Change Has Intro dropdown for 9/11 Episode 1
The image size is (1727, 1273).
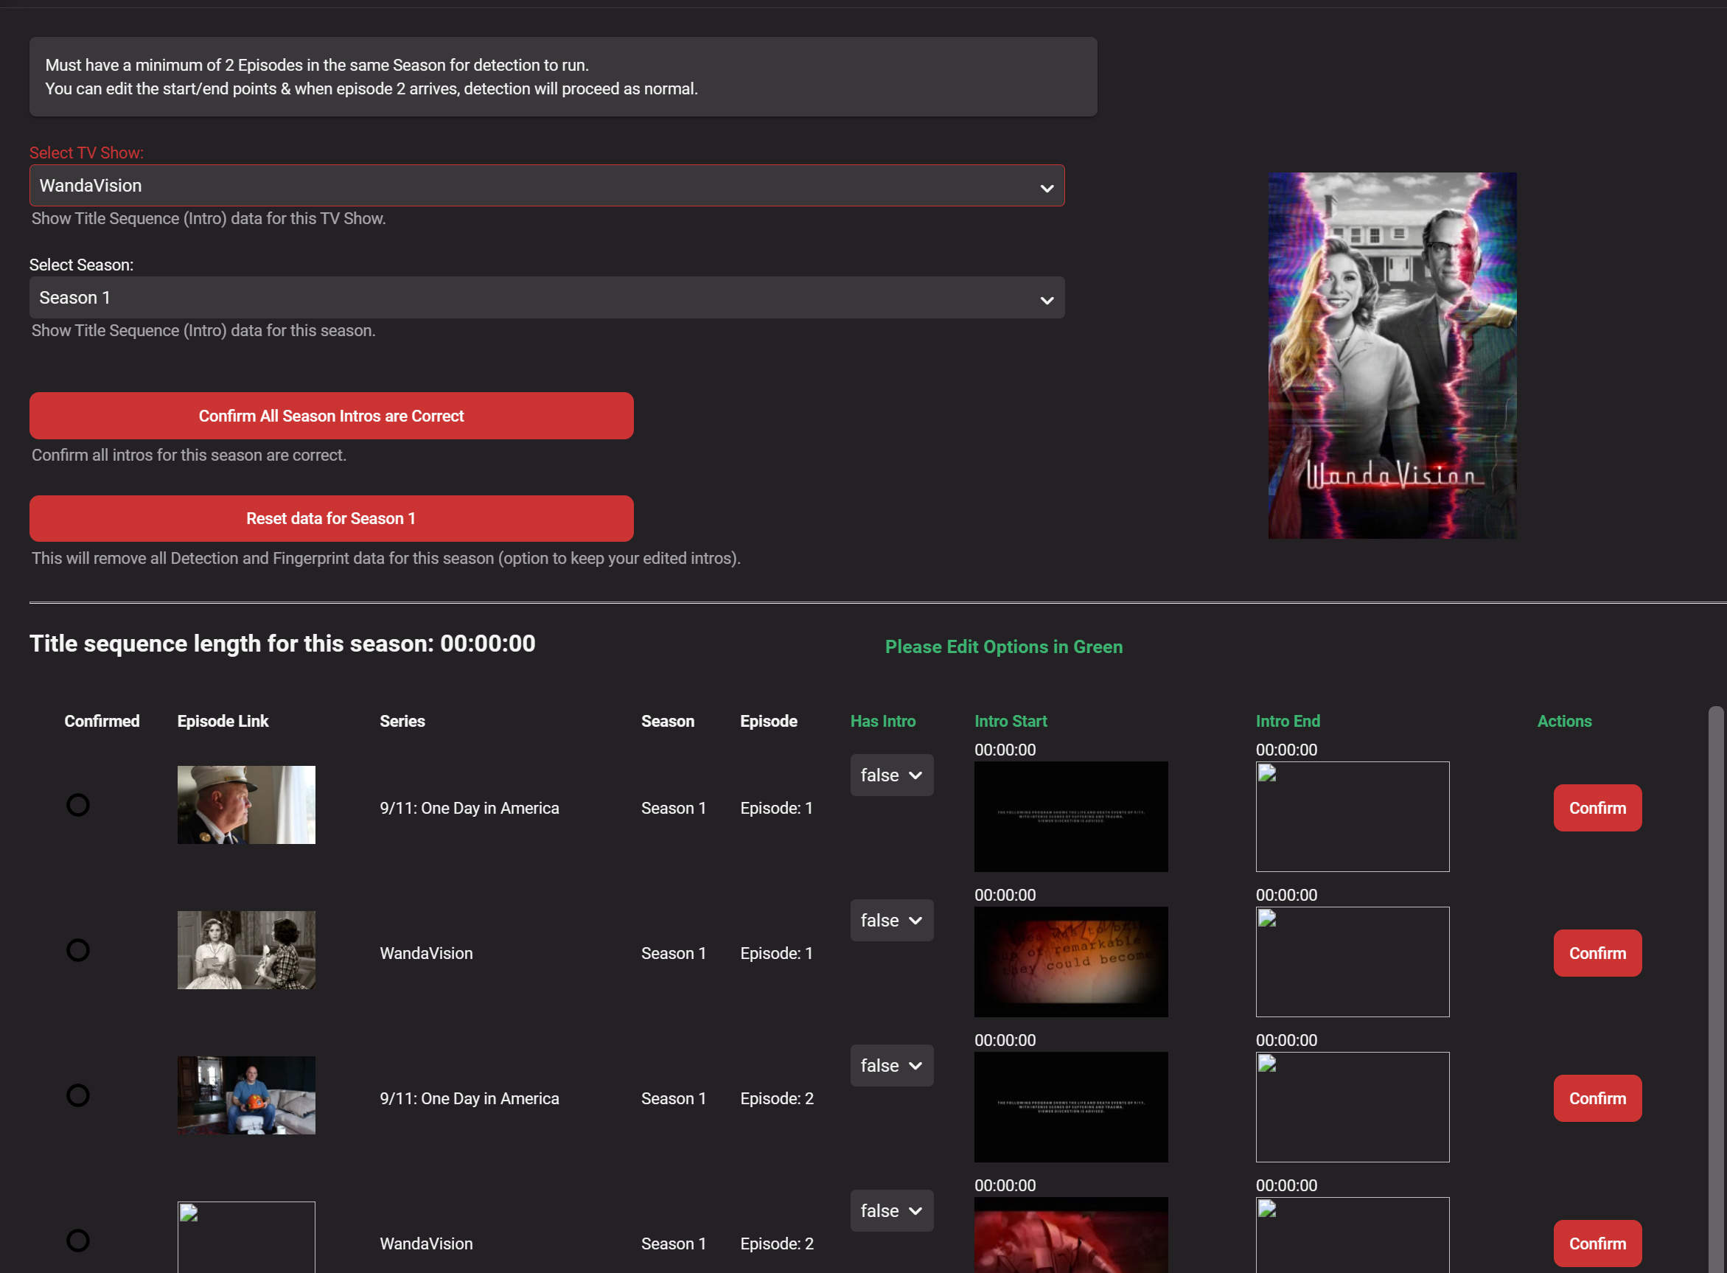click(x=892, y=775)
